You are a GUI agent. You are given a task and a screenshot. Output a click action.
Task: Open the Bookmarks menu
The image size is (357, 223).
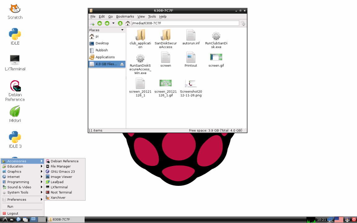[x=125, y=16]
